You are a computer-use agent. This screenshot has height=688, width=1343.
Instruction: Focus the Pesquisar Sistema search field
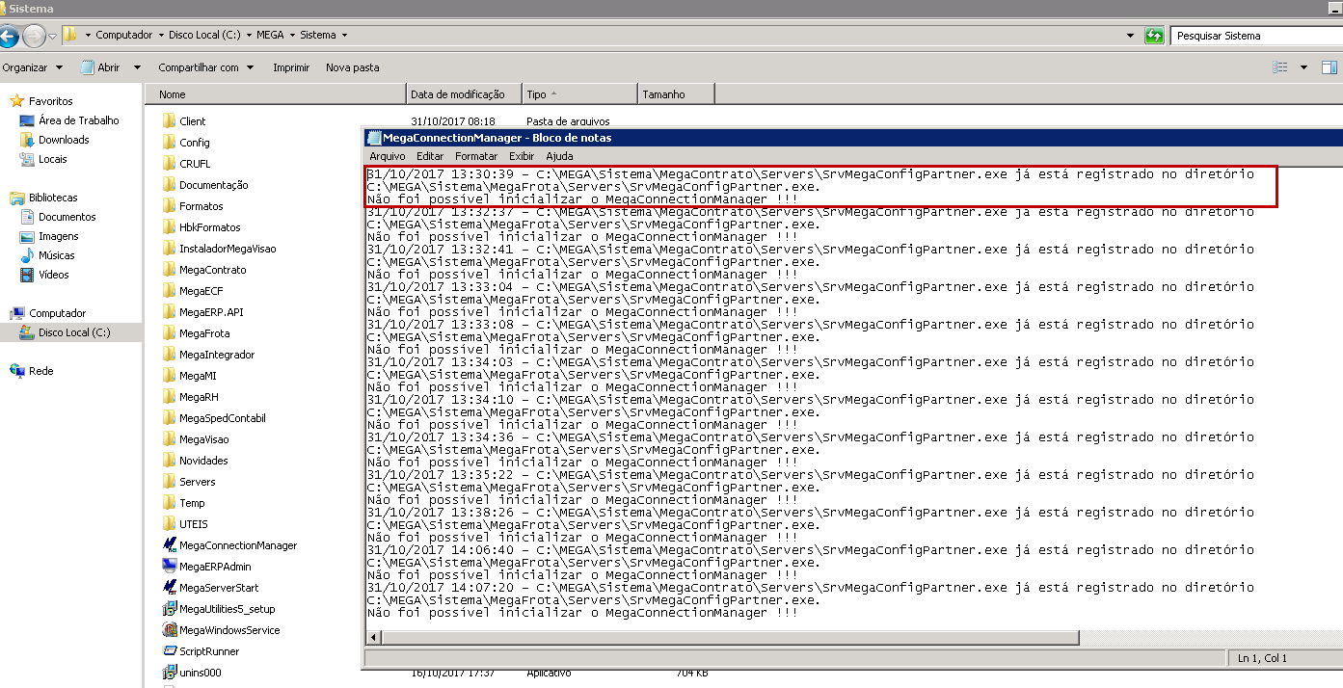[x=1256, y=36]
